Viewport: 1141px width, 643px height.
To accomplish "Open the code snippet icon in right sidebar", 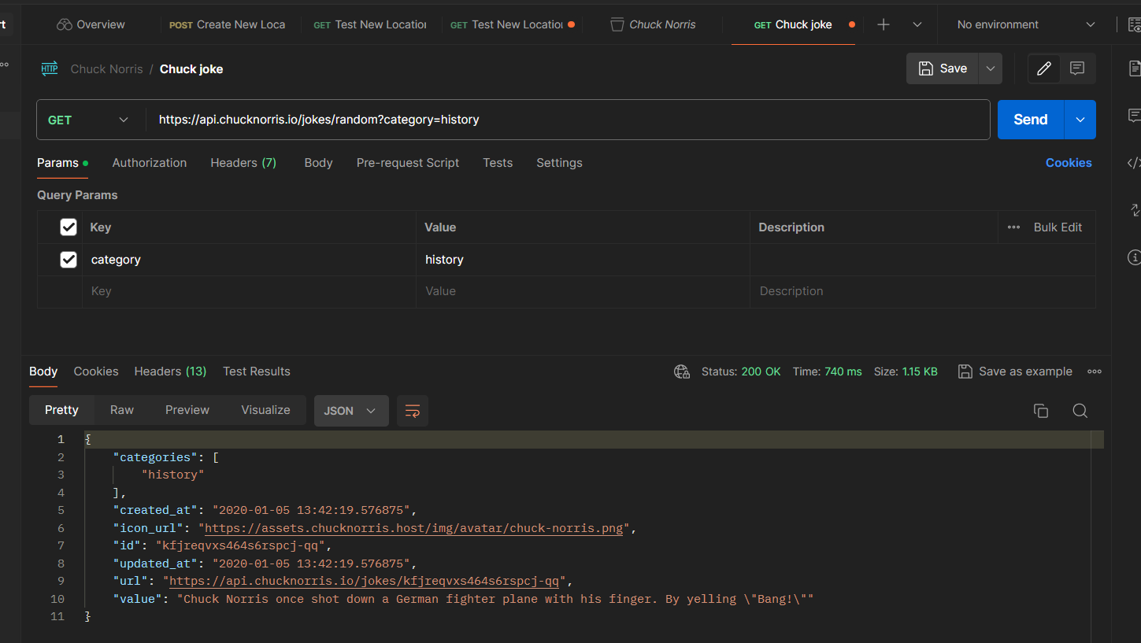I will click(x=1134, y=163).
